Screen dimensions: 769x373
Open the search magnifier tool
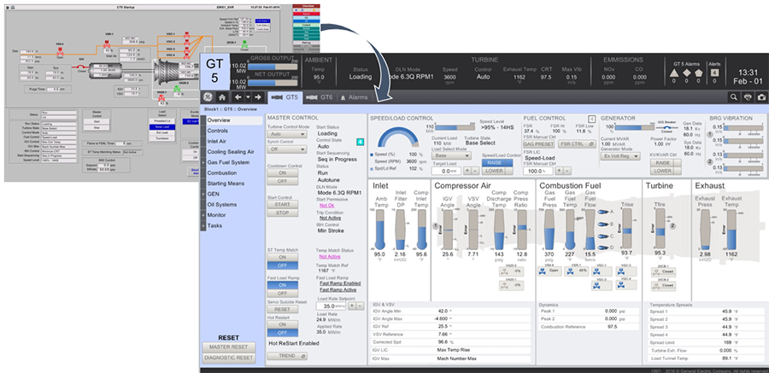click(x=733, y=97)
